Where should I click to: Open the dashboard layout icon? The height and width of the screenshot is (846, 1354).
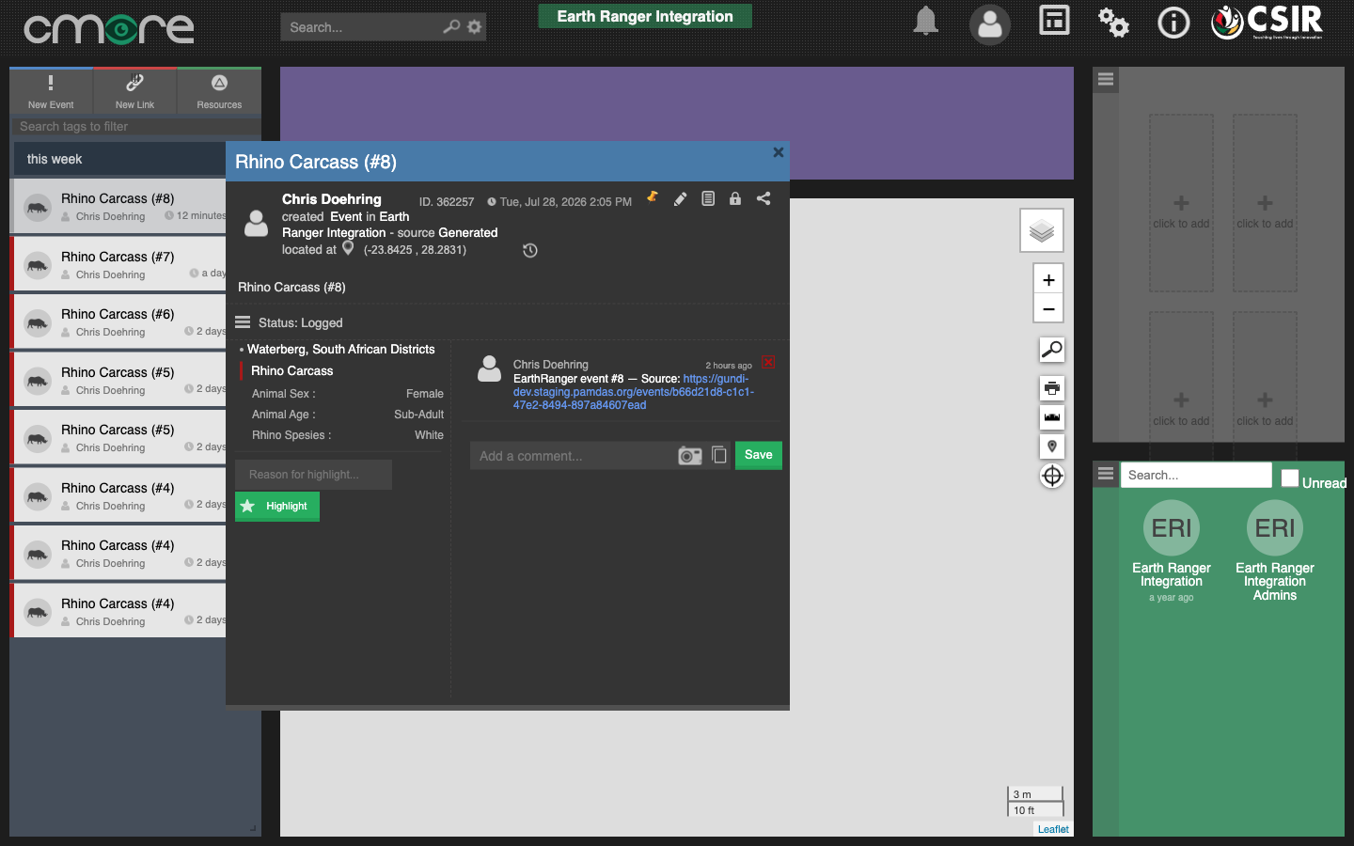[x=1054, y=21]
